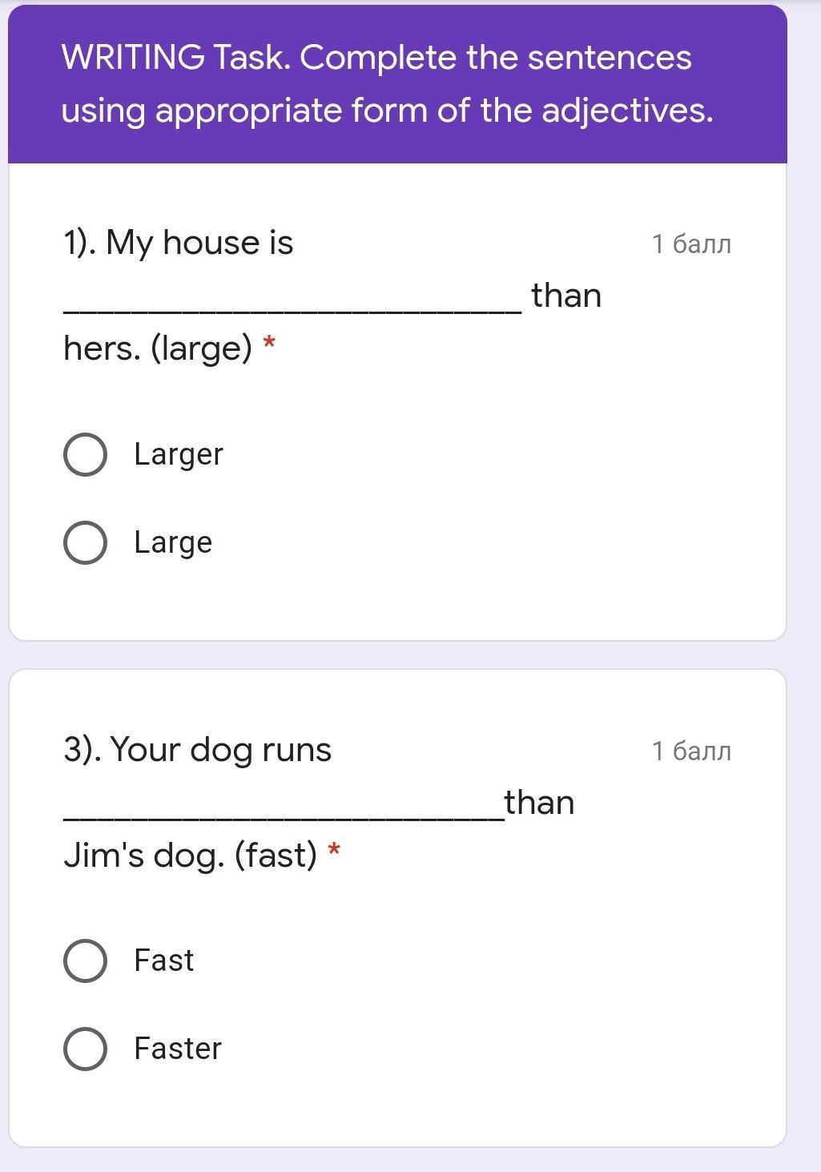Choose the Large radio option circle
The width and height of the screenshot is (821, 1172).
click(x=85, y=543)
